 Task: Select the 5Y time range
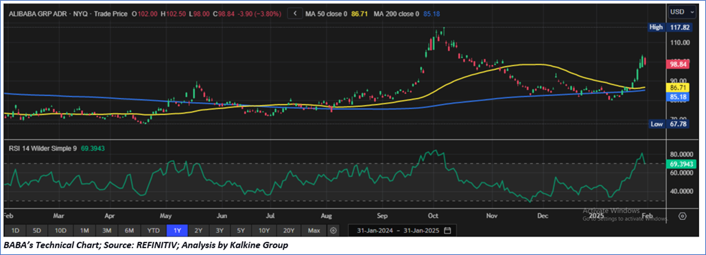click(x=241, y=230)
